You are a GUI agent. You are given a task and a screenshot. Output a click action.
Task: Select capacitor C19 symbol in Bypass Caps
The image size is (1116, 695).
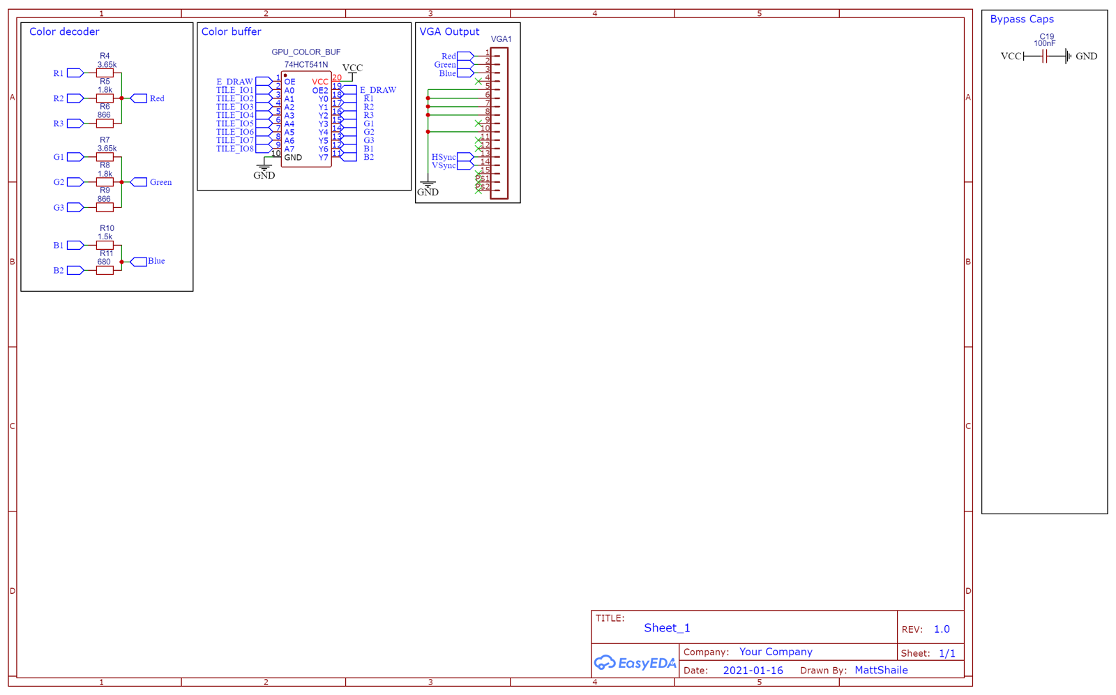pyautogui.click(x=1044, y=57)
